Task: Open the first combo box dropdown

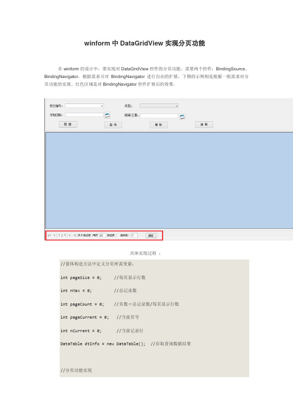Action: (x=84, y=106)
